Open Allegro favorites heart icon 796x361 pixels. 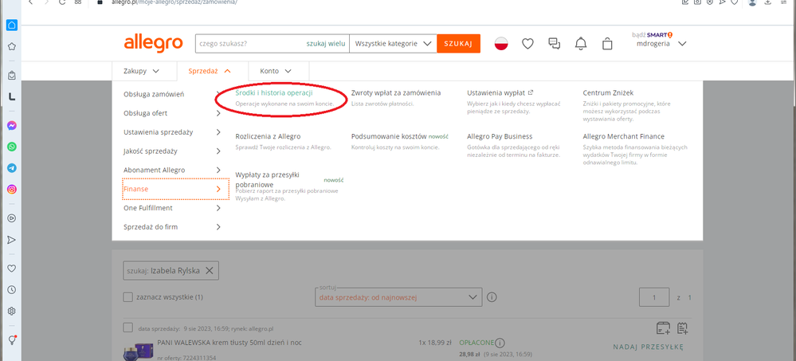(x=528, y=44)
